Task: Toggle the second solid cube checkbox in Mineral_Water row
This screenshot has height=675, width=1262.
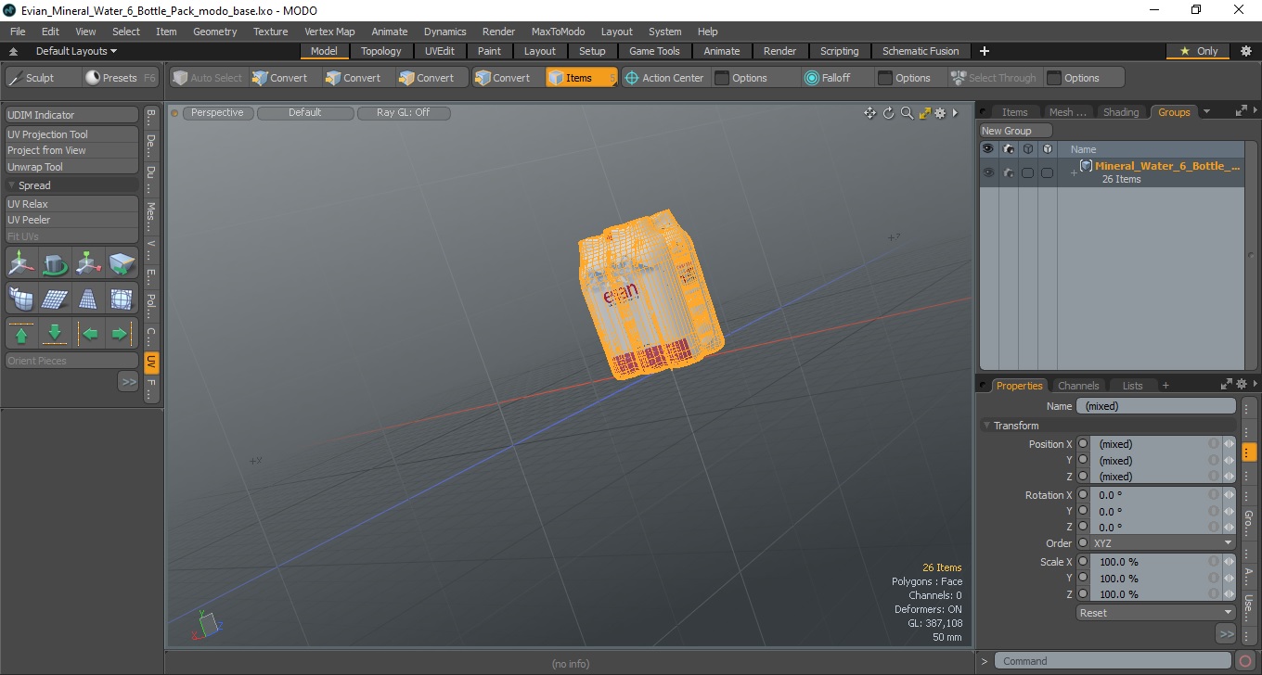Action: coord(1047,172)
